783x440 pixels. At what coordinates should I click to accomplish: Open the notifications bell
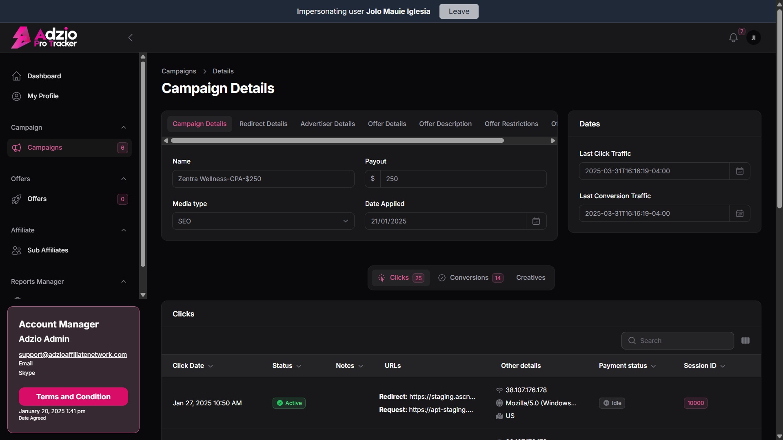click(x=733, y=38)
